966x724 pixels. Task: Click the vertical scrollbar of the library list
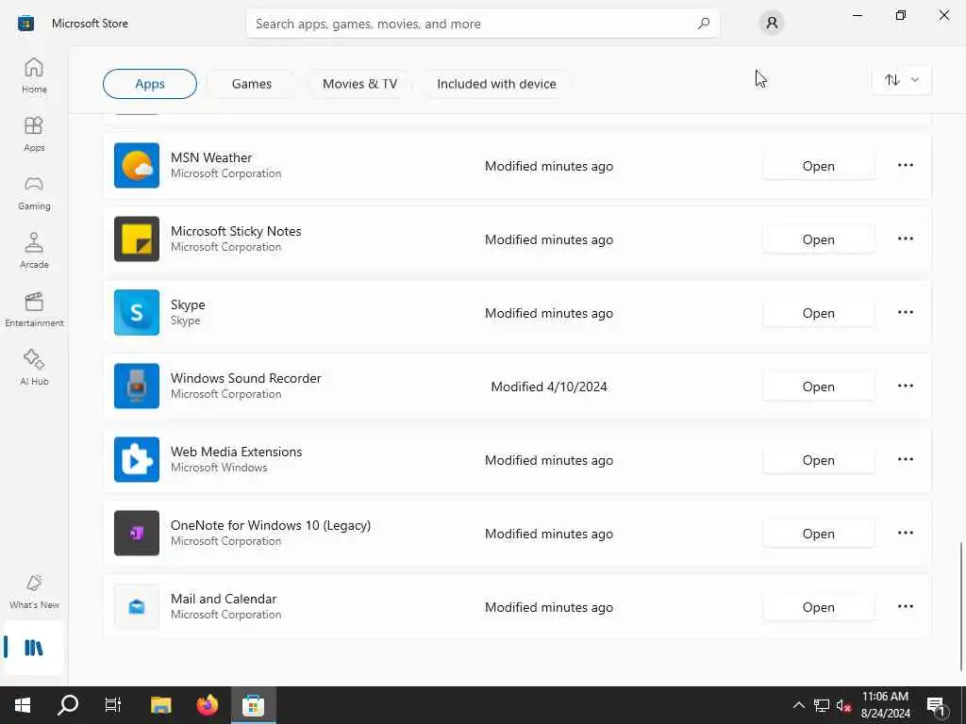(960, 606)
